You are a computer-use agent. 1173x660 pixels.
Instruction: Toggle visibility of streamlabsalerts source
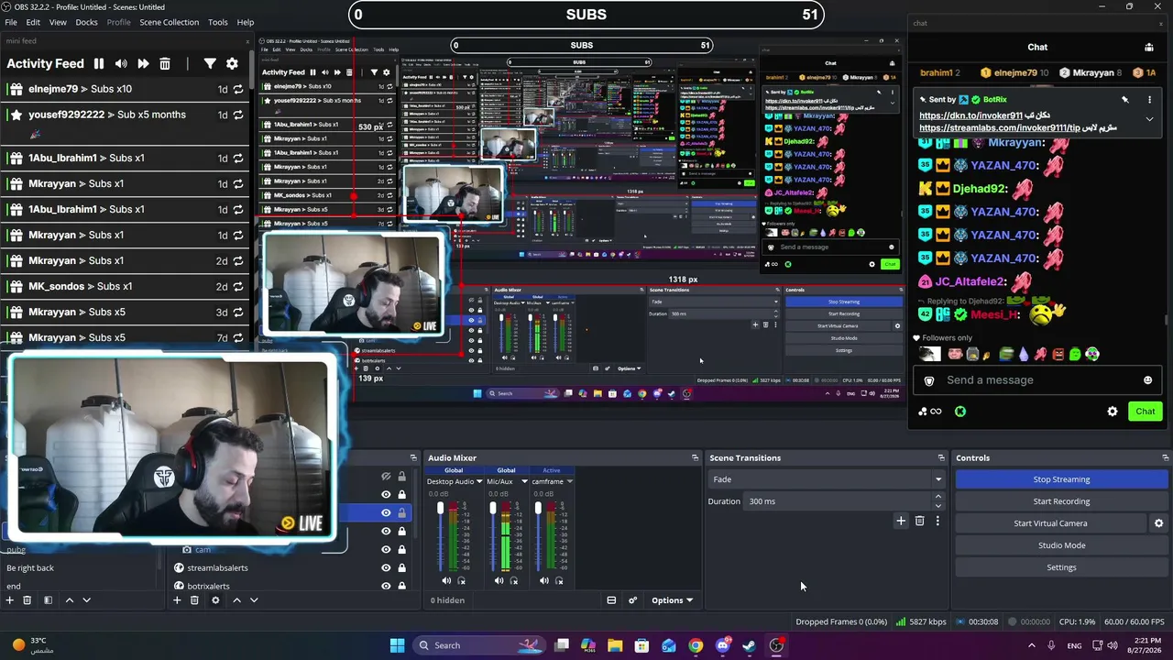pyautogui.click(x=386, y=567)
